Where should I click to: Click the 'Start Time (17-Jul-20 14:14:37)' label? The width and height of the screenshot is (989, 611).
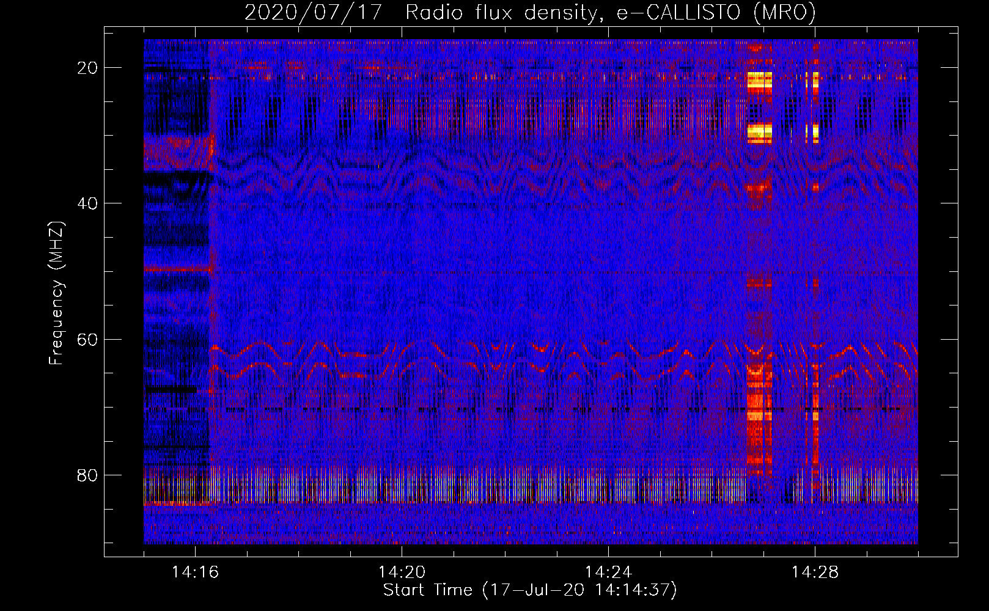(530, 590)
